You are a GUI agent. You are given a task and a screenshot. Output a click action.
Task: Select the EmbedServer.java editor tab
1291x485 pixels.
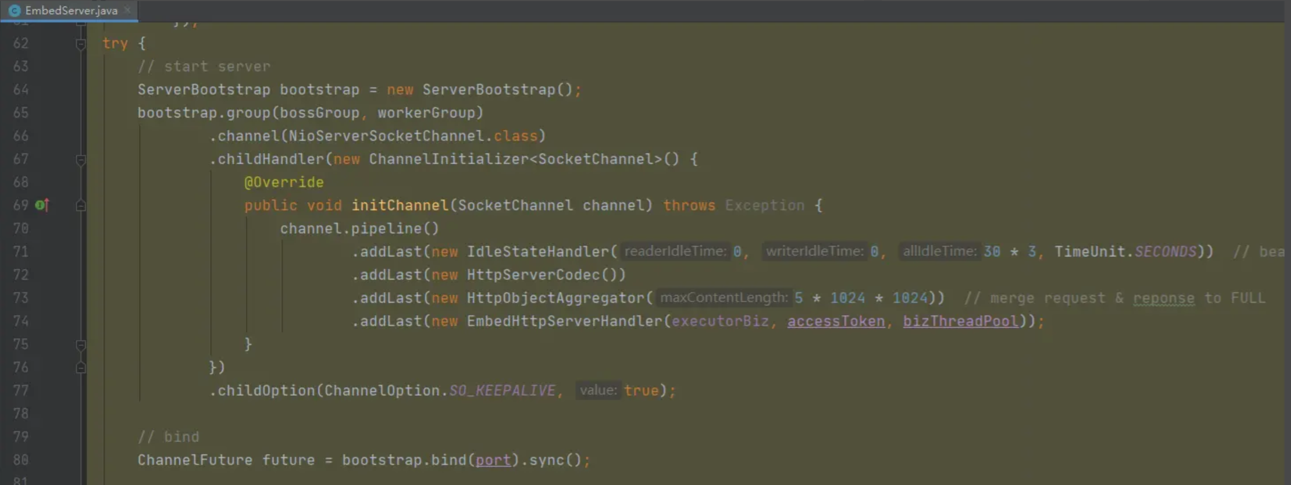(x=69, y=11)
